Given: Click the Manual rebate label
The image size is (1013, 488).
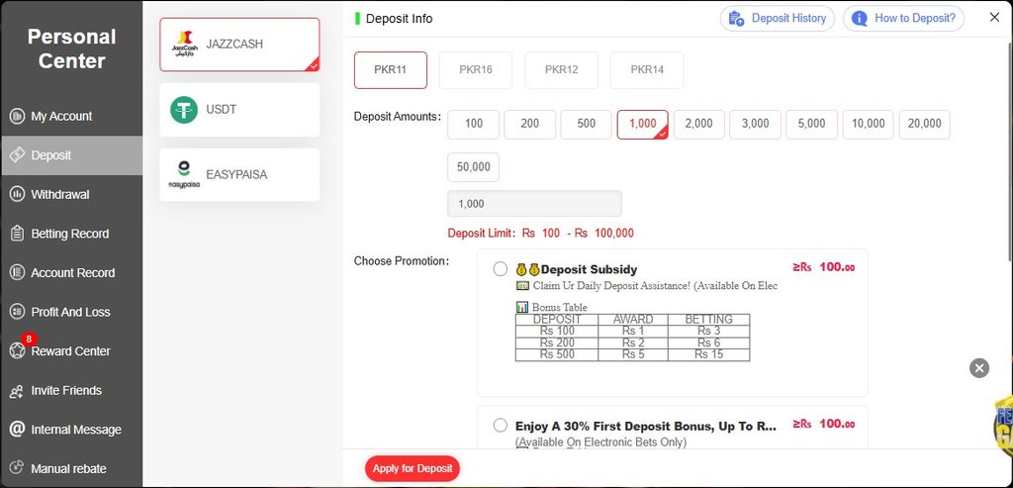Looking at the screenshot, I should pos(68,468).
